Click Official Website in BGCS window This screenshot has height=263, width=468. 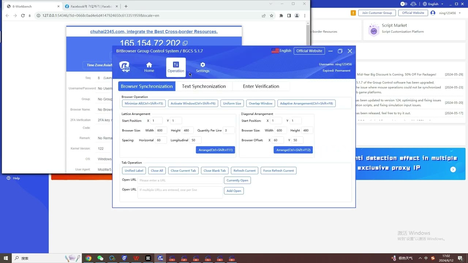pos(309,51)
